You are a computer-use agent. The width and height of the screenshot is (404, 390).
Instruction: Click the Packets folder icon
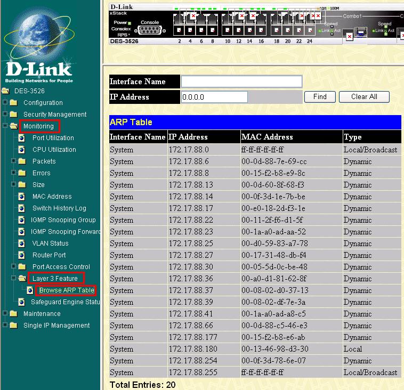pyautogui.click(x=22, y=161)
